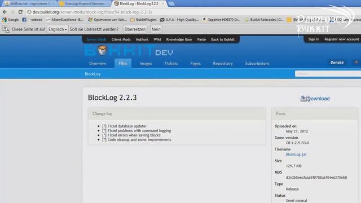
Task: Click into the site search field
Action: point(328,74)
